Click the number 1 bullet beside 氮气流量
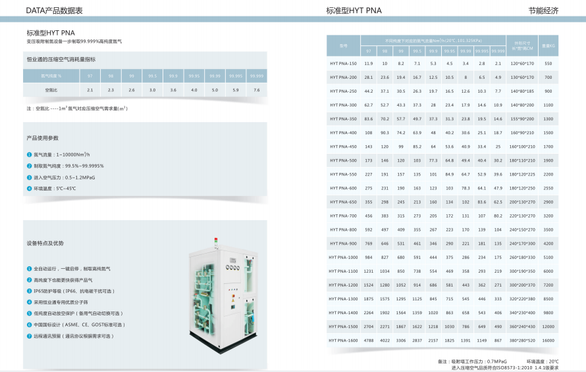This screenshot has width=586, height=372. click(29, 154)
